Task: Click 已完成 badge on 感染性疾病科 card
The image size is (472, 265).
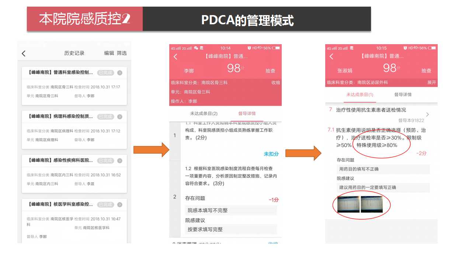Action: tap(105, 161)
